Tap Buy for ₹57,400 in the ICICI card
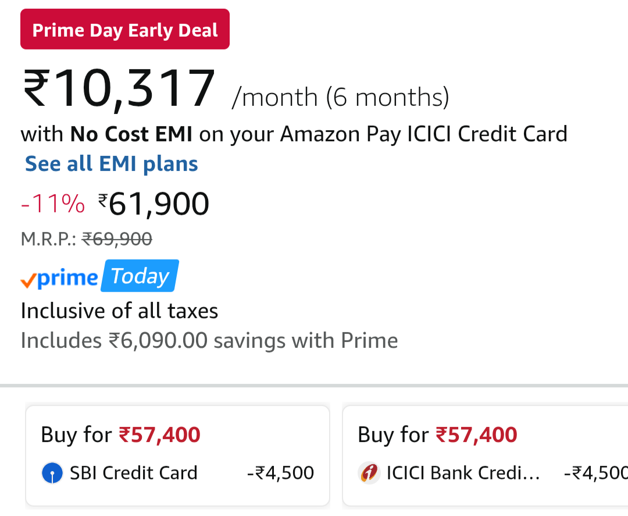The image size is (628, 516). click(x=437, y=435)
